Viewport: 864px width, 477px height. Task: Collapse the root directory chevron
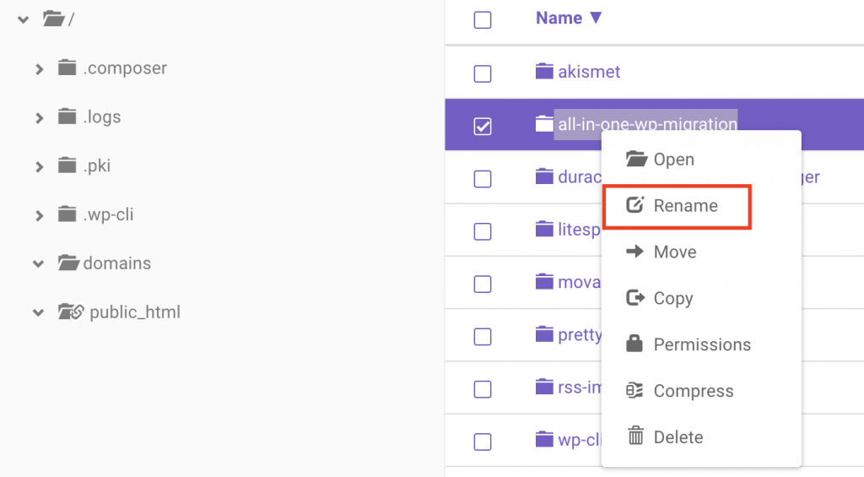(23, 19)
